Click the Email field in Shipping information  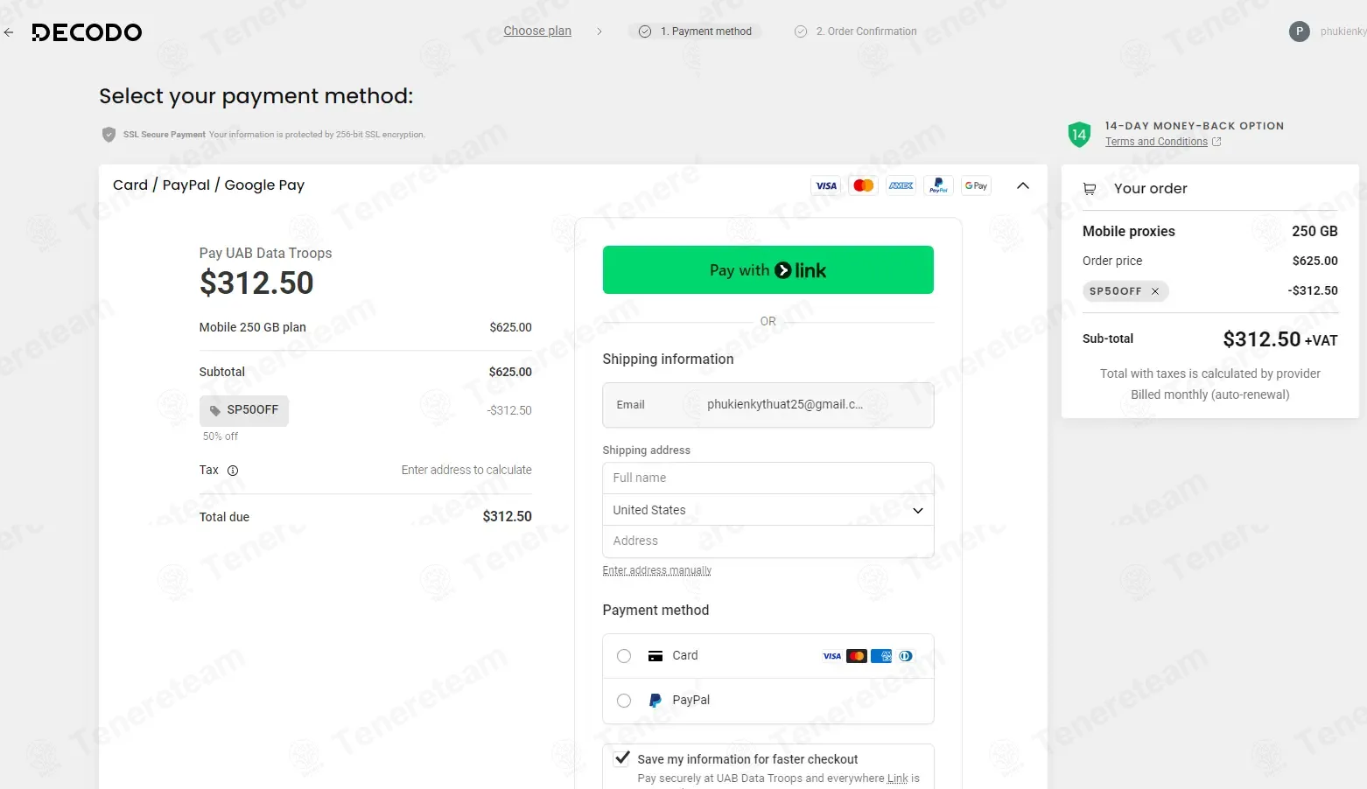point(768,405)
